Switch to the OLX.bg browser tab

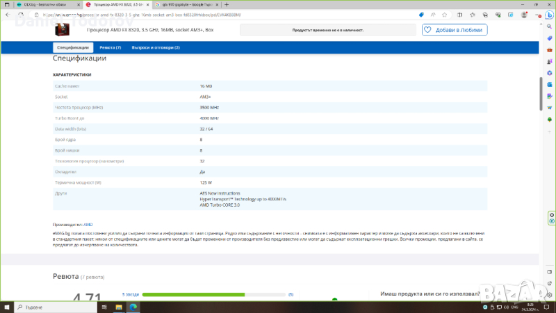(42, 3)
